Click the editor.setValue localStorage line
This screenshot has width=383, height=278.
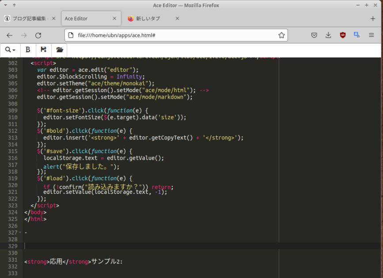tap(105, 192)
